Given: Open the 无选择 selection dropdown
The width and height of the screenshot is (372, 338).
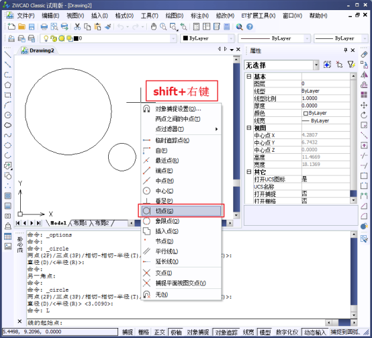Looking at the screenshot, I should [x=282, y=65].
